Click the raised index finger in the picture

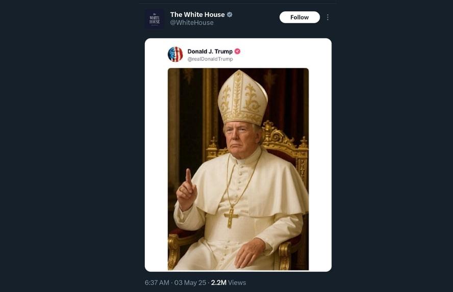pos(188,177)
